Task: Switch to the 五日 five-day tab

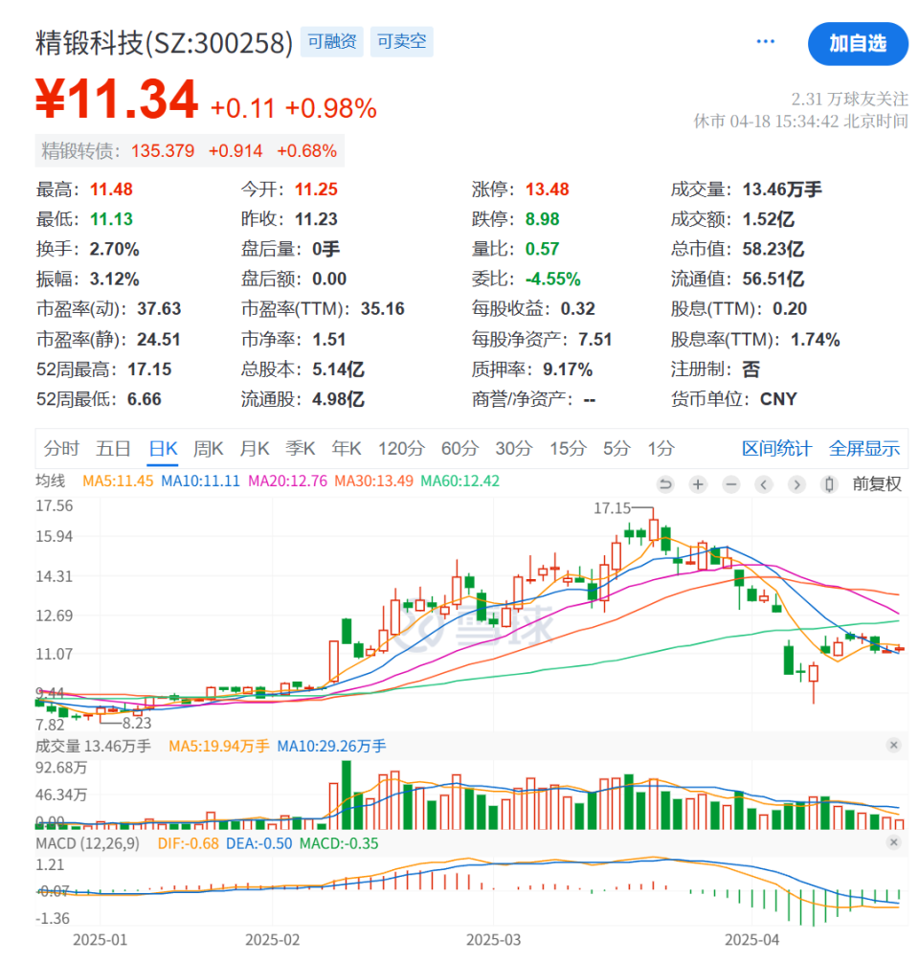Action: tap(113, 448)
